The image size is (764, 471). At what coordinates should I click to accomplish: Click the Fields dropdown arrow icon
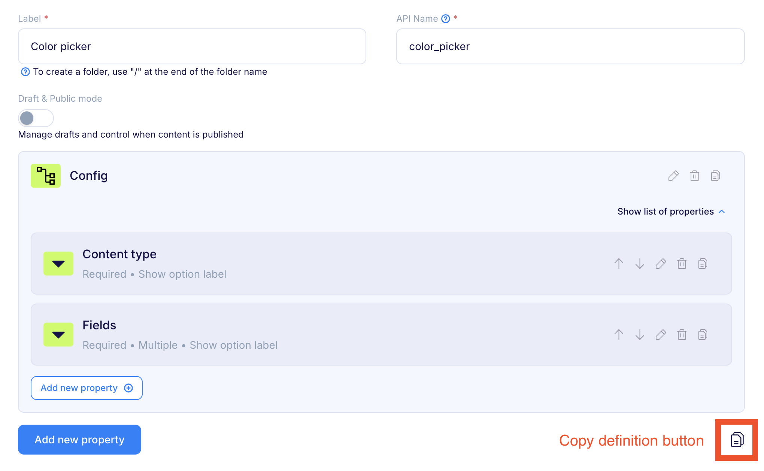pos(58,335)
